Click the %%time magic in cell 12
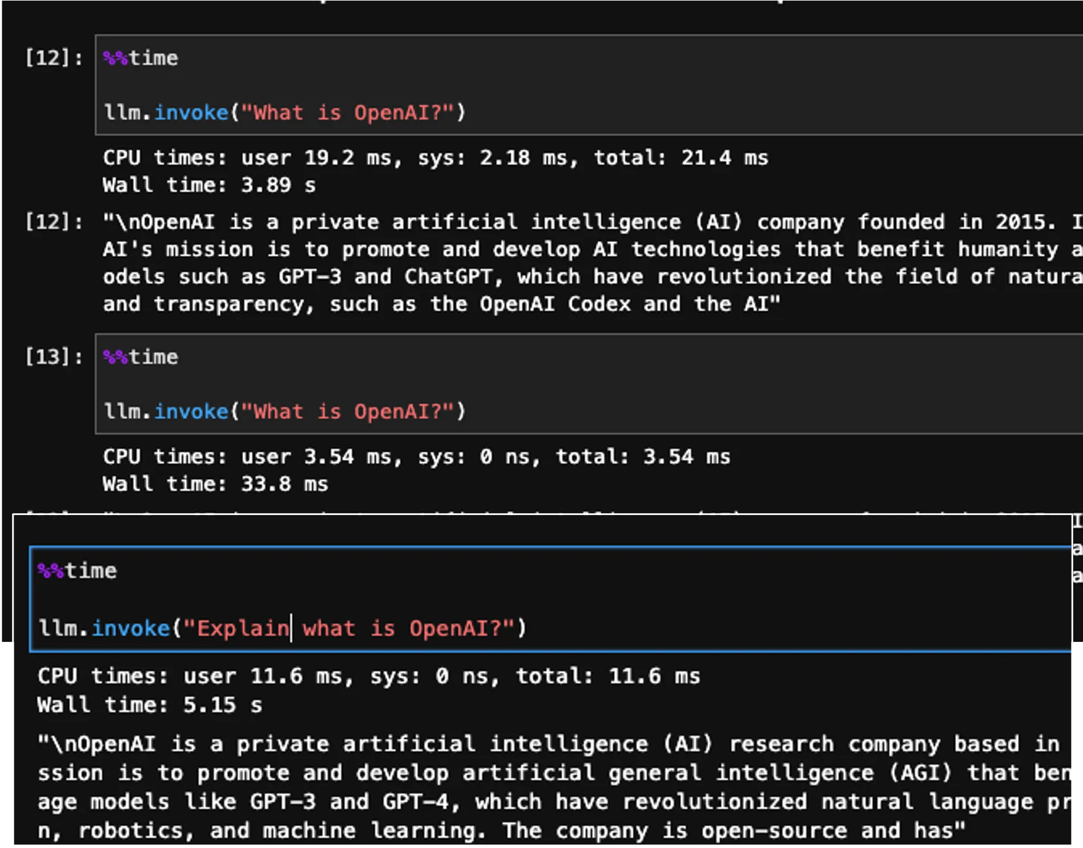Image resolution: width=1083 pixels, height=848 pixels. click(x=140, y=58)
